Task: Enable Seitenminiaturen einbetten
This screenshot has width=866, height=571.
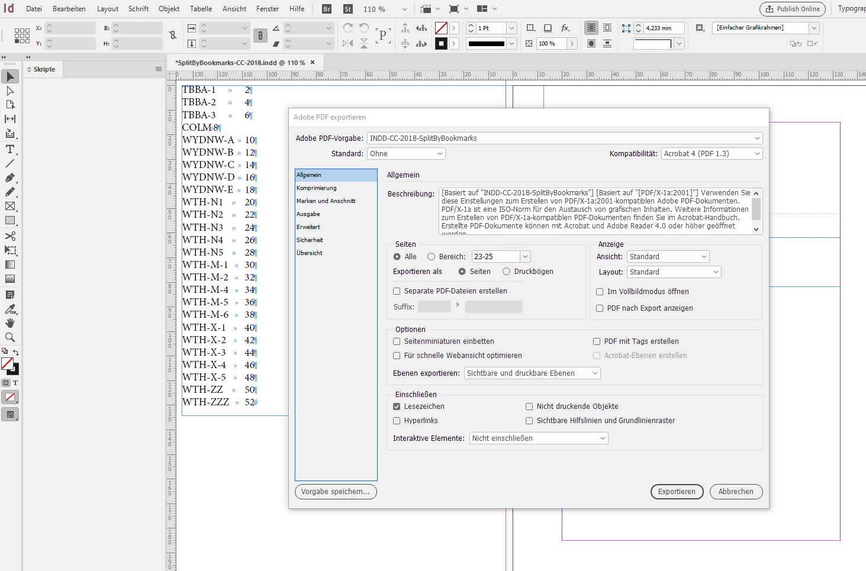Action: (x=397, y=341)
